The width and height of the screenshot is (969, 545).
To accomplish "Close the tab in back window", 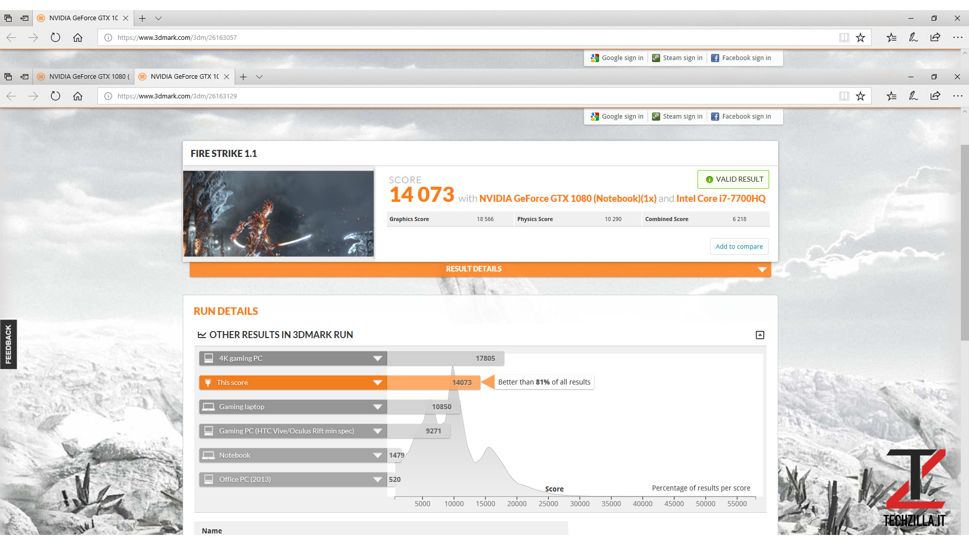I will point(126,18).
